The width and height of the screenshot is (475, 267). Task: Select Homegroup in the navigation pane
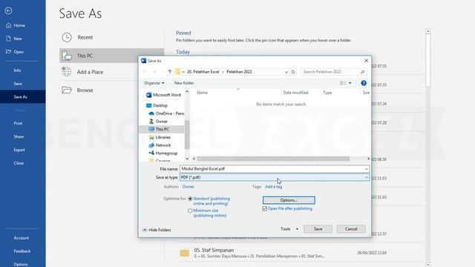coord(163,154)
